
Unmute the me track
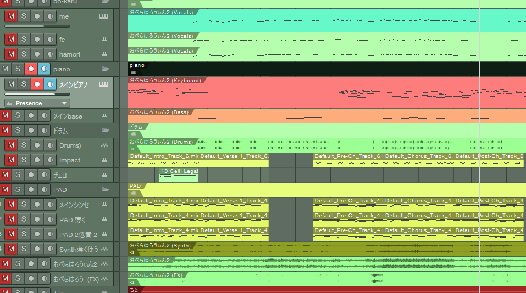point(11,16)
